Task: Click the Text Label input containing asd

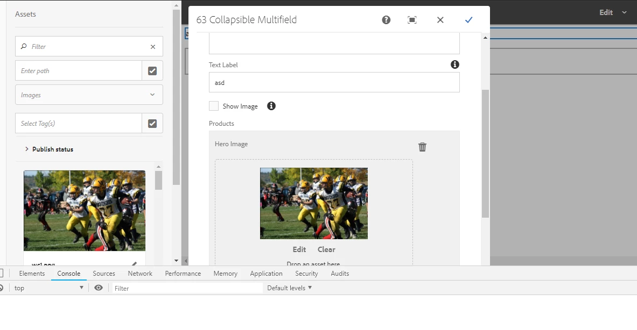Action: click(334, 82)
